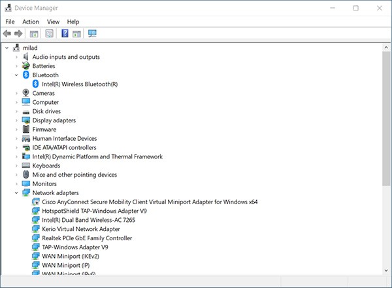
Task: Expand the Monitors category
Action: (16, 184)
